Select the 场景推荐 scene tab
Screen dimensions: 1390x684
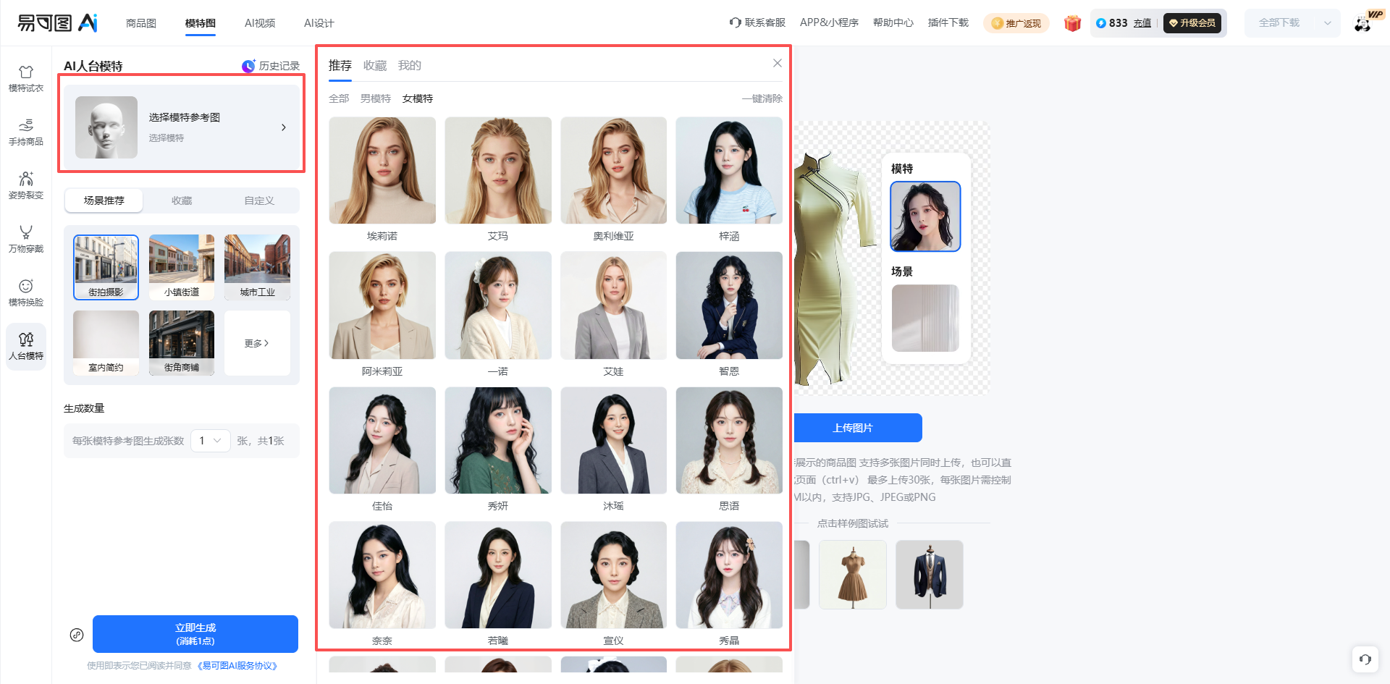(x=104, y=200)
